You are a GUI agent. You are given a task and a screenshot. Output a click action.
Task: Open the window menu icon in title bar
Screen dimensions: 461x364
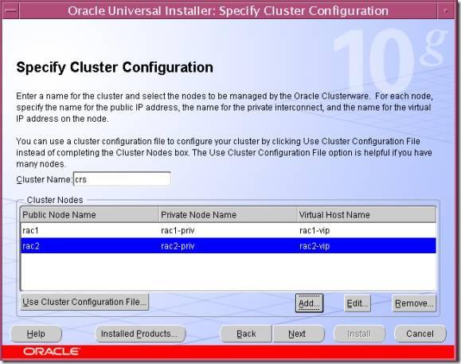click(x=11, y=10)
